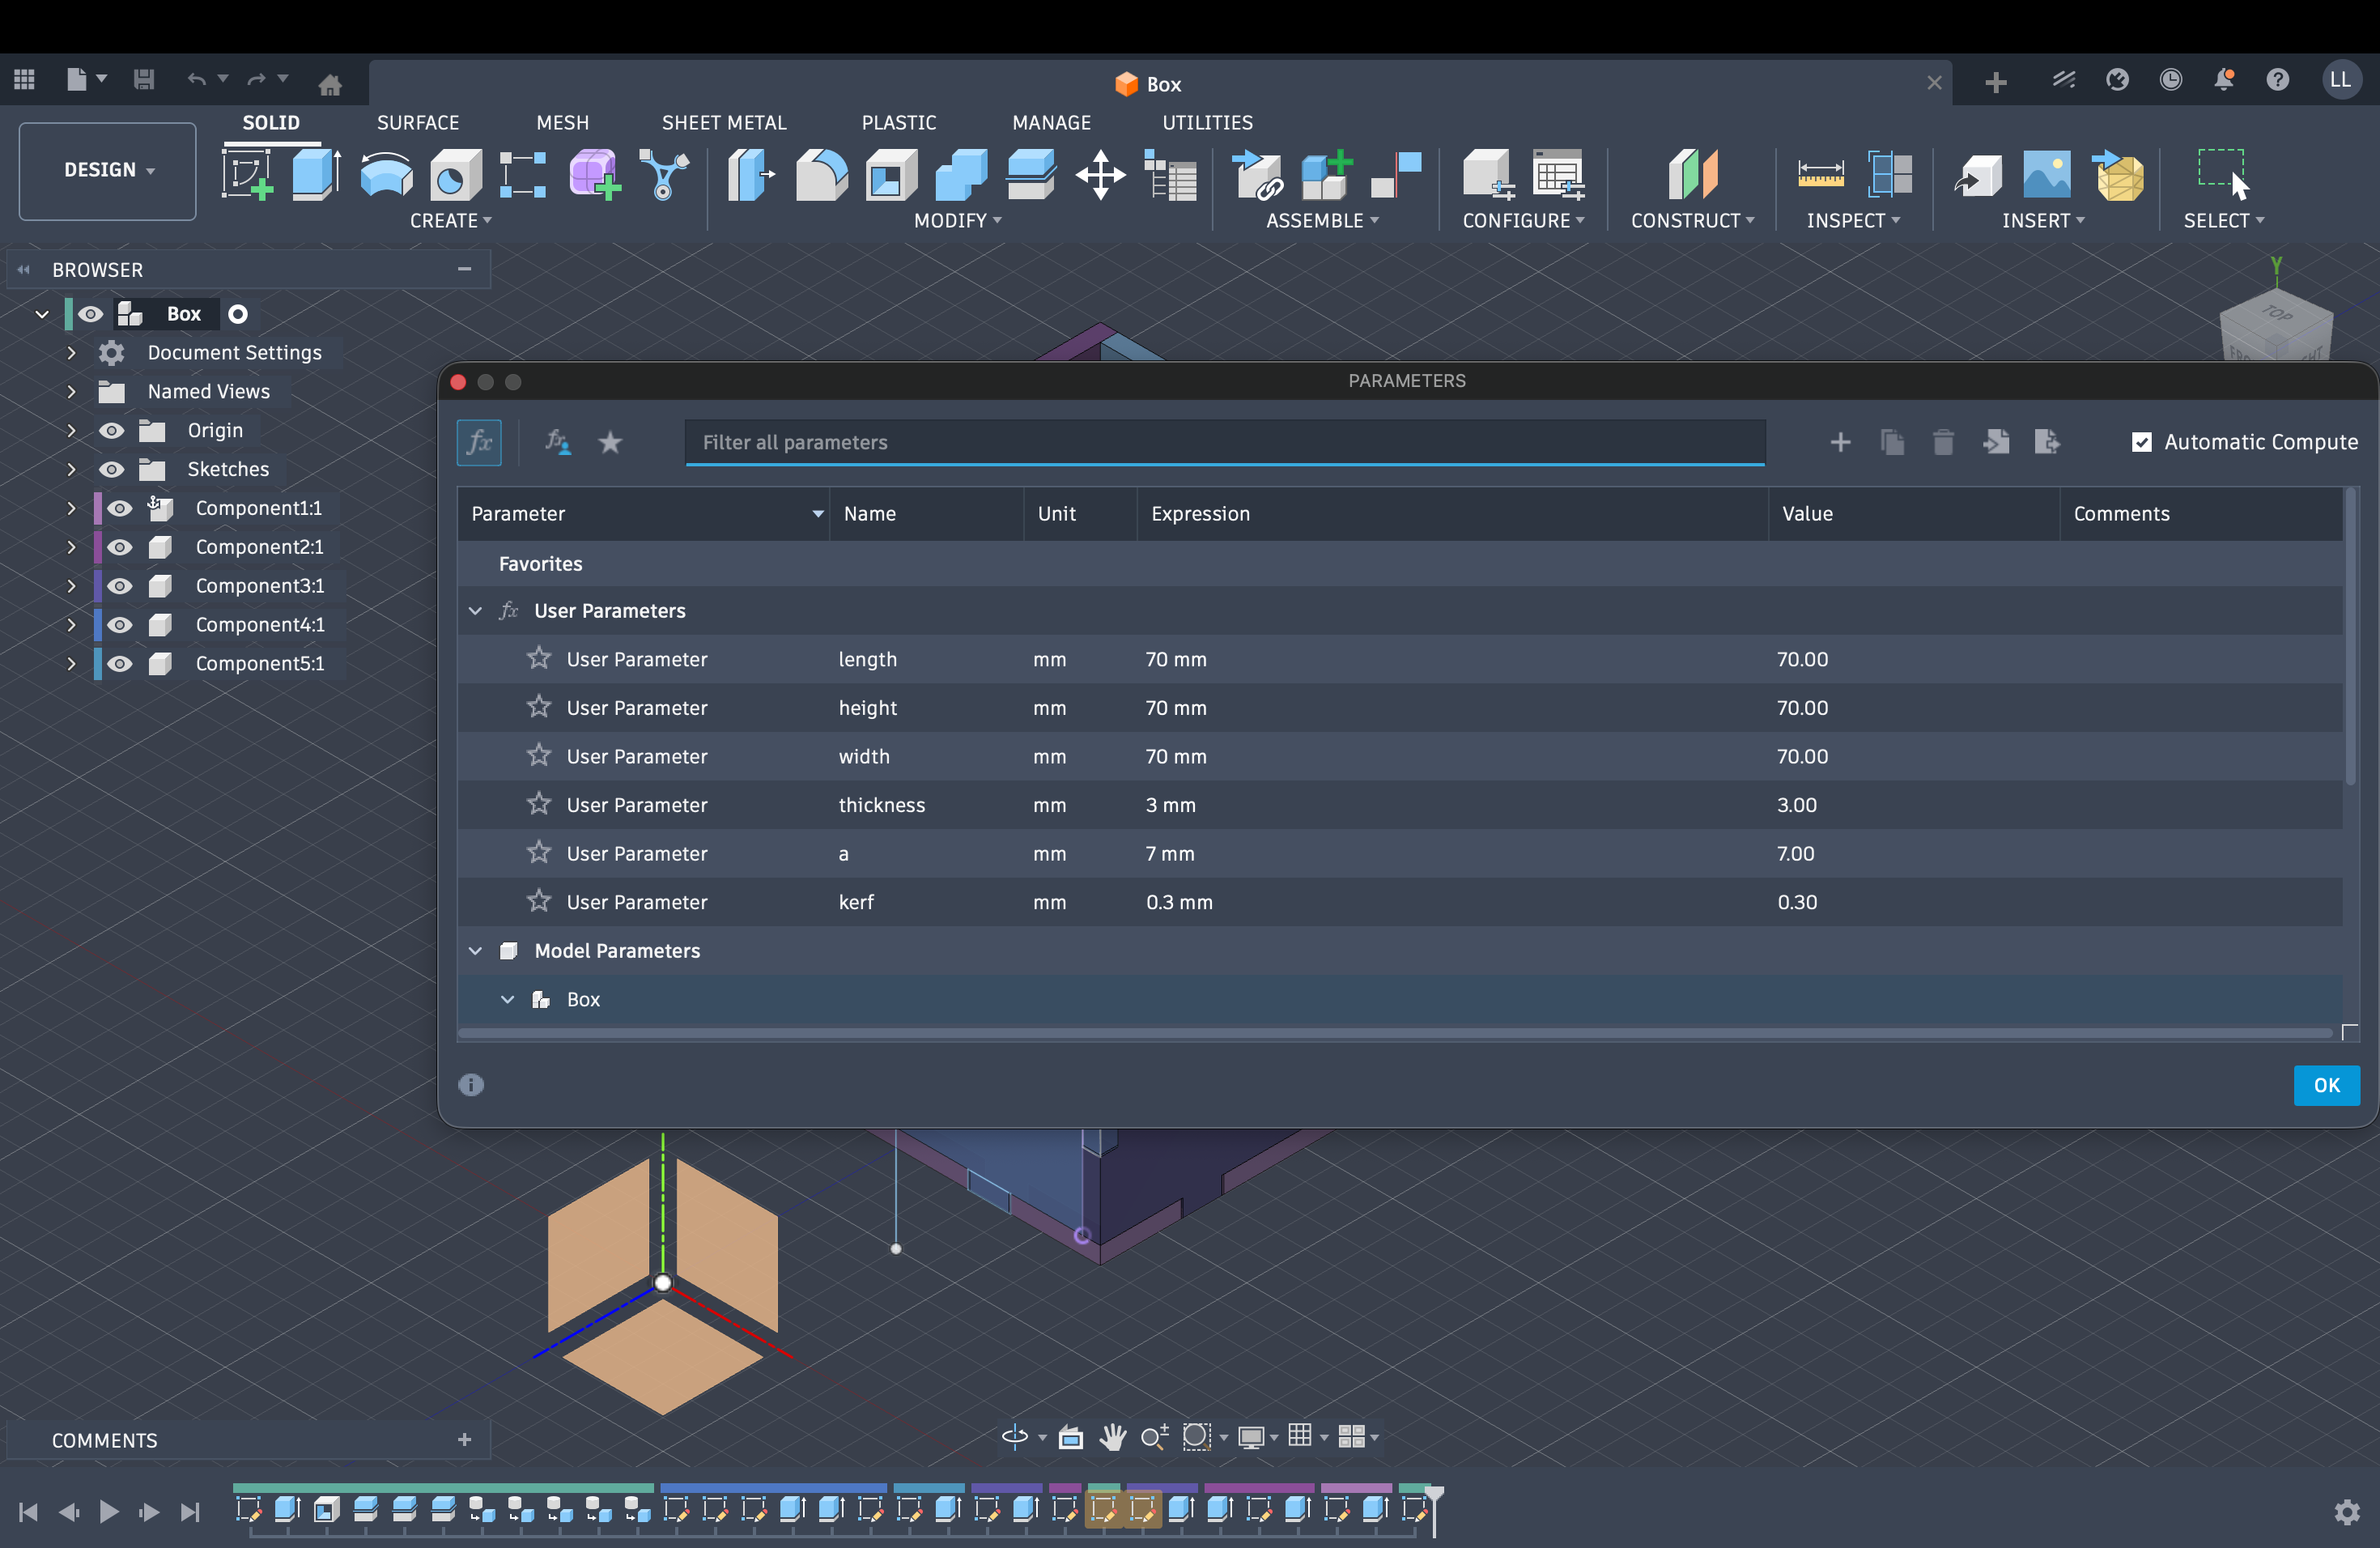The image size is (2380, 1548).
Task: Open the Create Sketch tool
Action: point(252,174)
